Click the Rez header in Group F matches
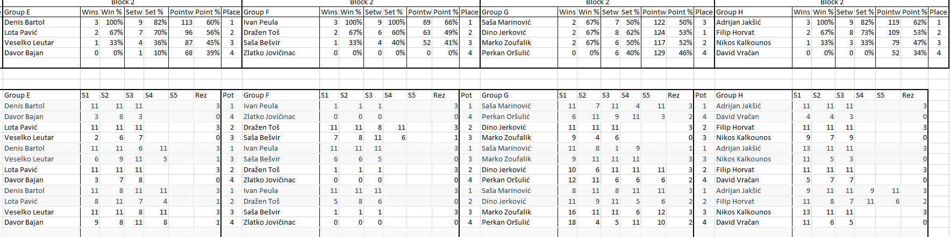This screenshot has width=950, height=237. tap(439, 95)
